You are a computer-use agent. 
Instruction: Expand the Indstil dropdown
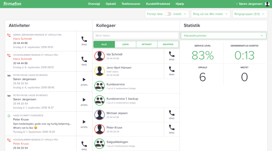coord(180,14)
